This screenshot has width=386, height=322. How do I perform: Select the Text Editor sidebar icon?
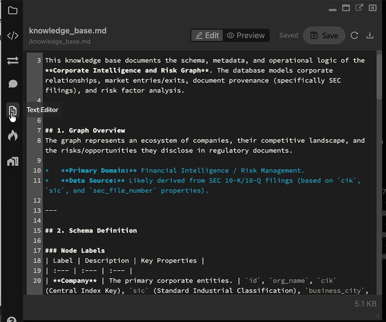tap(13, 111)
